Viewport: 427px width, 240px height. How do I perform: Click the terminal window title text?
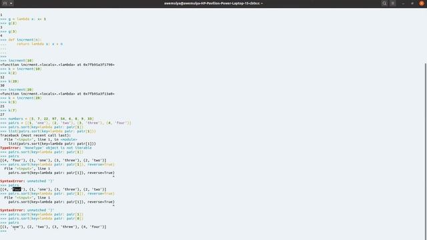click(x=213, y=3)
